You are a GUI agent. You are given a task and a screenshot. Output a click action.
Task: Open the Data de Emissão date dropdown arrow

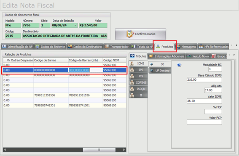click(x=75, y=25)
